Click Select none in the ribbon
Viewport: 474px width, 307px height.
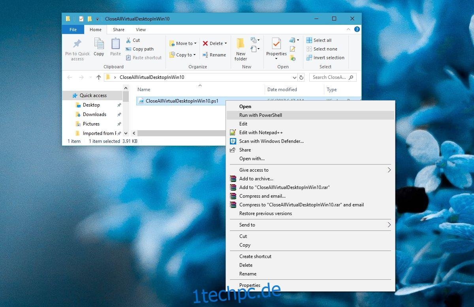[x=322, y=49]
